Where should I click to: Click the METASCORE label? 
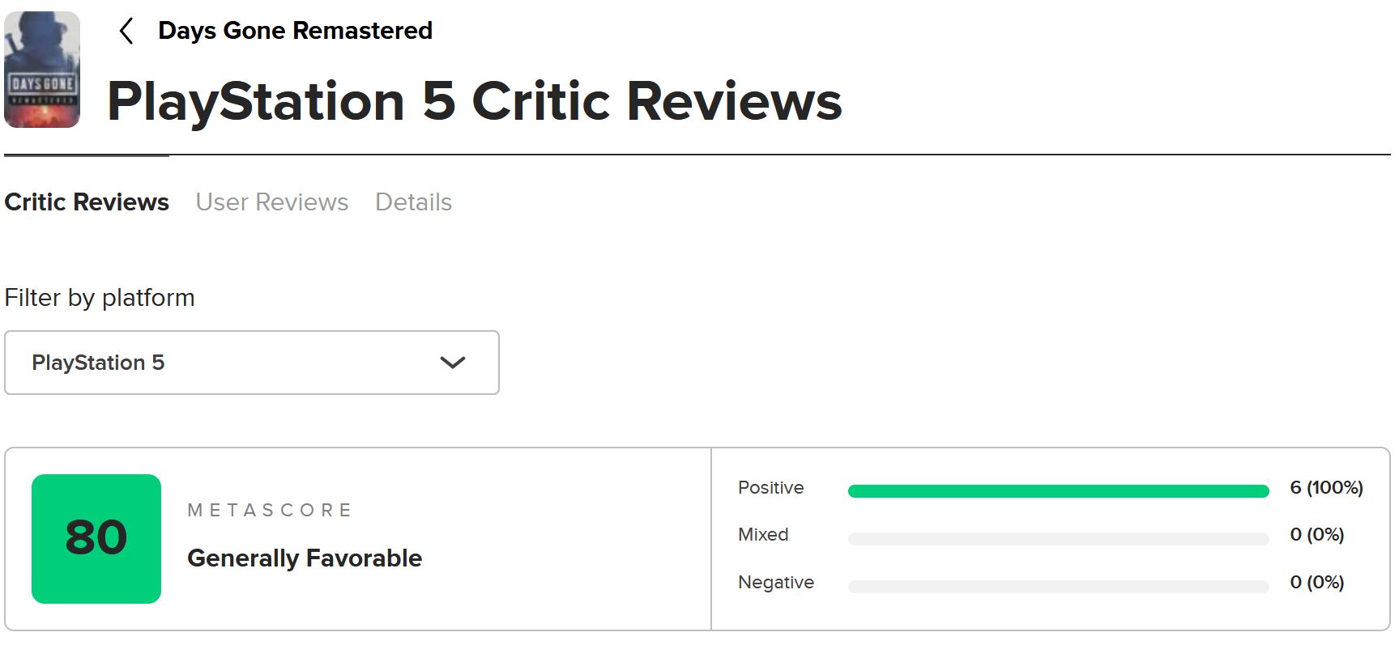pyautogui.click(x=270, y=510)
